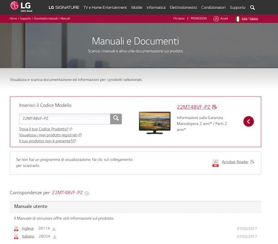
Task: Click the model code input field
Action: [x=65, y=119]
